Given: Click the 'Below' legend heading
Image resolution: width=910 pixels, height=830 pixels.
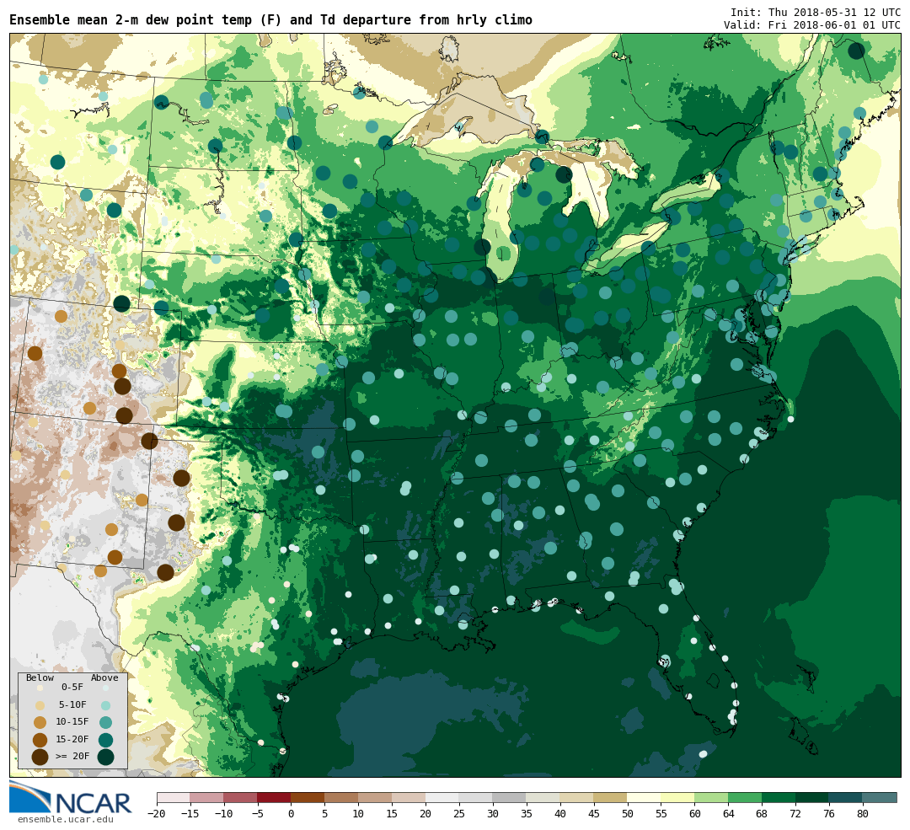Looking at the screenshot, I should point(40,678).
